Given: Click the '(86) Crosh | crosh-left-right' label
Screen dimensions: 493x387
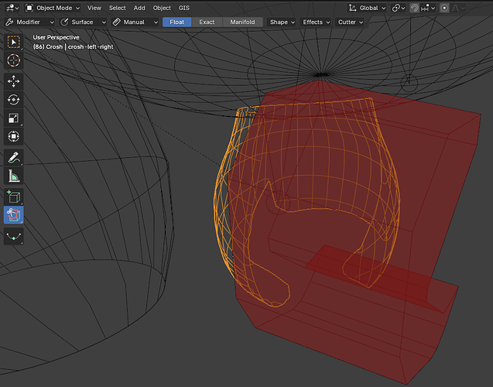Looking at the screenshot, I should click(x=73, y=46).
